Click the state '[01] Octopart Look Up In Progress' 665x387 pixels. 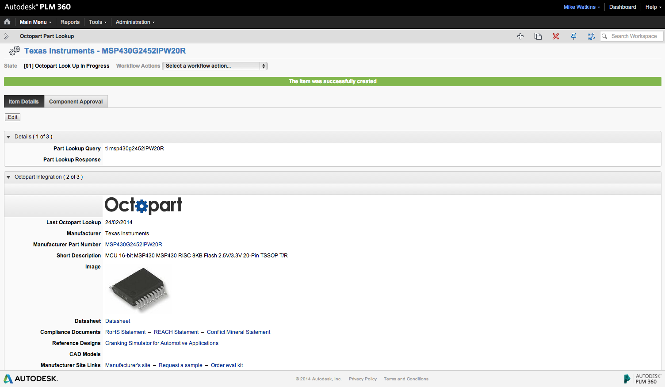tap(67, 66)
